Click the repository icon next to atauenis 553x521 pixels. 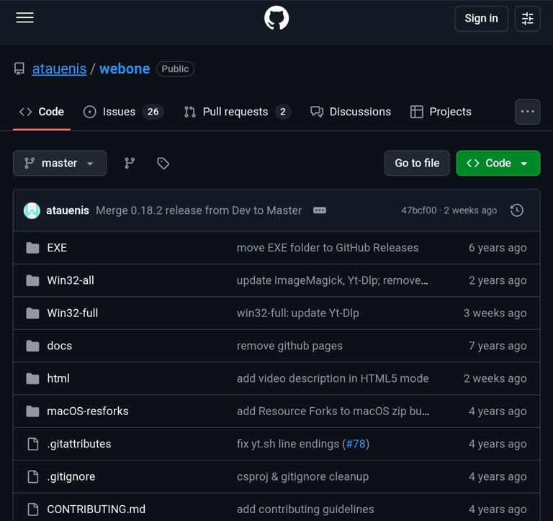pos(19,69)
